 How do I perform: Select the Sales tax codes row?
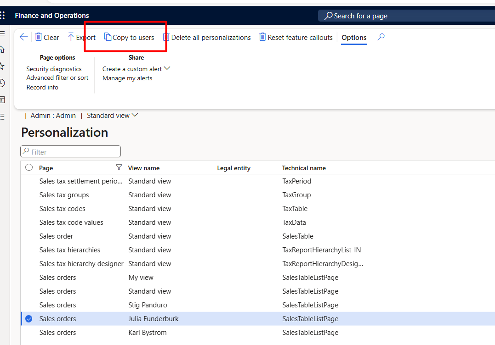pyautogui.click(x=257, y=209)
